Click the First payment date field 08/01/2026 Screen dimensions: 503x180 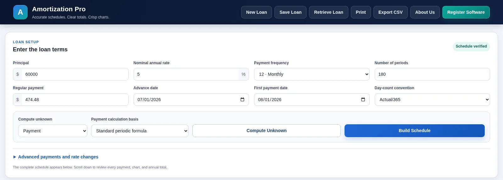[x=312, y=100]
